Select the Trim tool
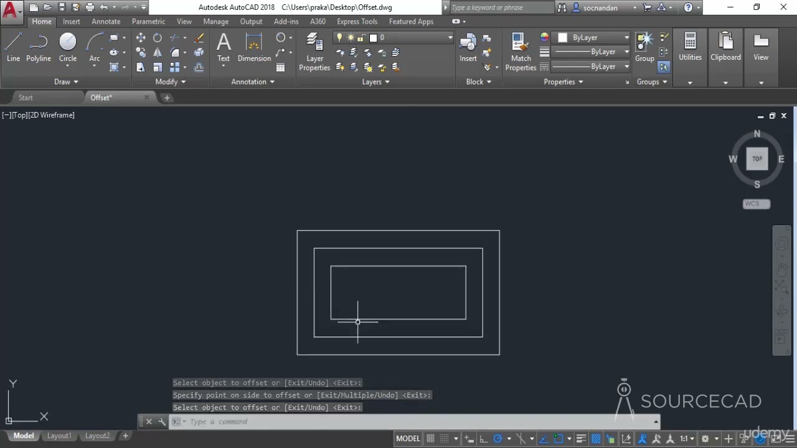Viewport: 797px width, 448px height. pyautogui.click(x=175, y=38)
